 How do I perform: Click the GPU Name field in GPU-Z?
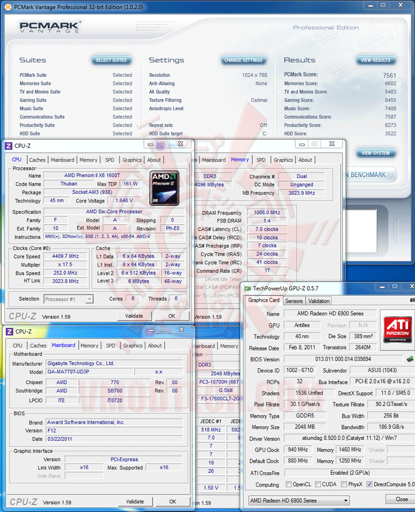(330, 314)
